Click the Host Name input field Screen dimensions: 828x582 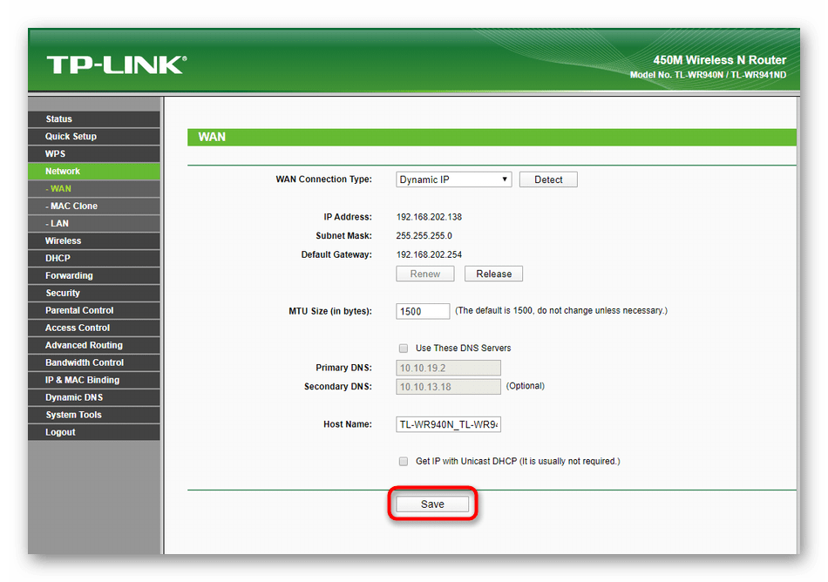pos(448,424)
